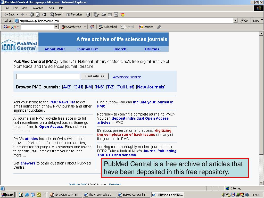Switch to BioMed Central taskbar window
Screen dimensions: 264x198
(133, 195)
